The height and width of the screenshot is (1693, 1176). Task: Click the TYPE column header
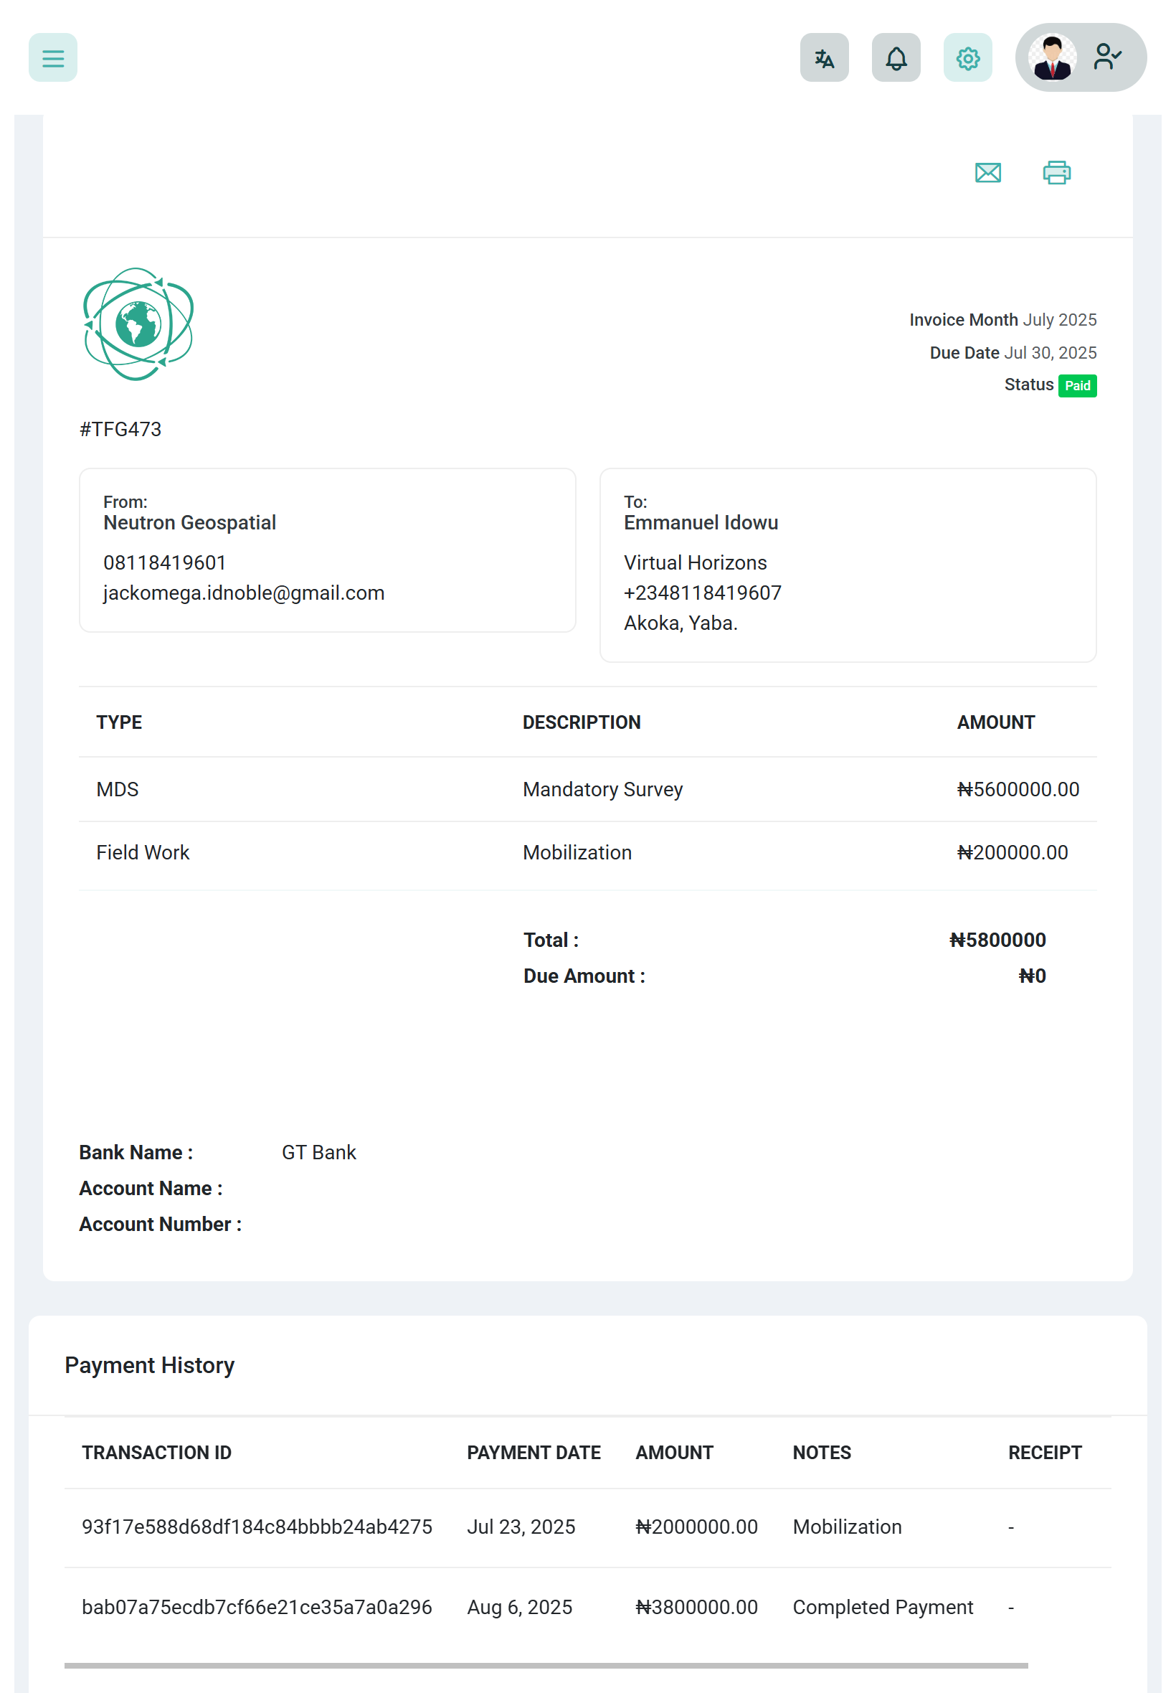(x=118, y=722)
